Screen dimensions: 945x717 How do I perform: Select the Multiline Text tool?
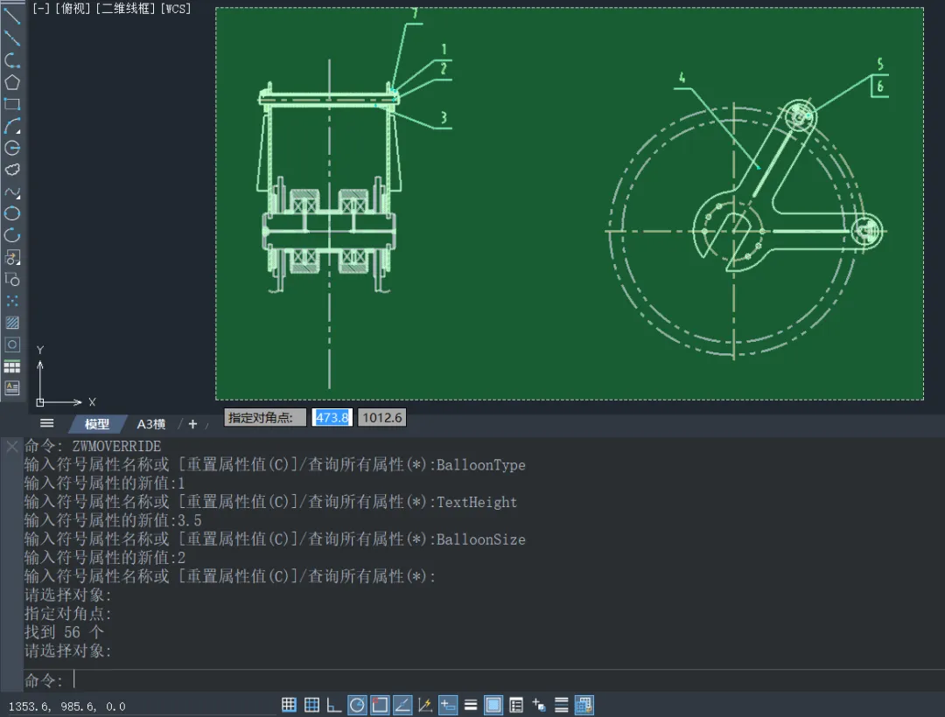(12, 387)
